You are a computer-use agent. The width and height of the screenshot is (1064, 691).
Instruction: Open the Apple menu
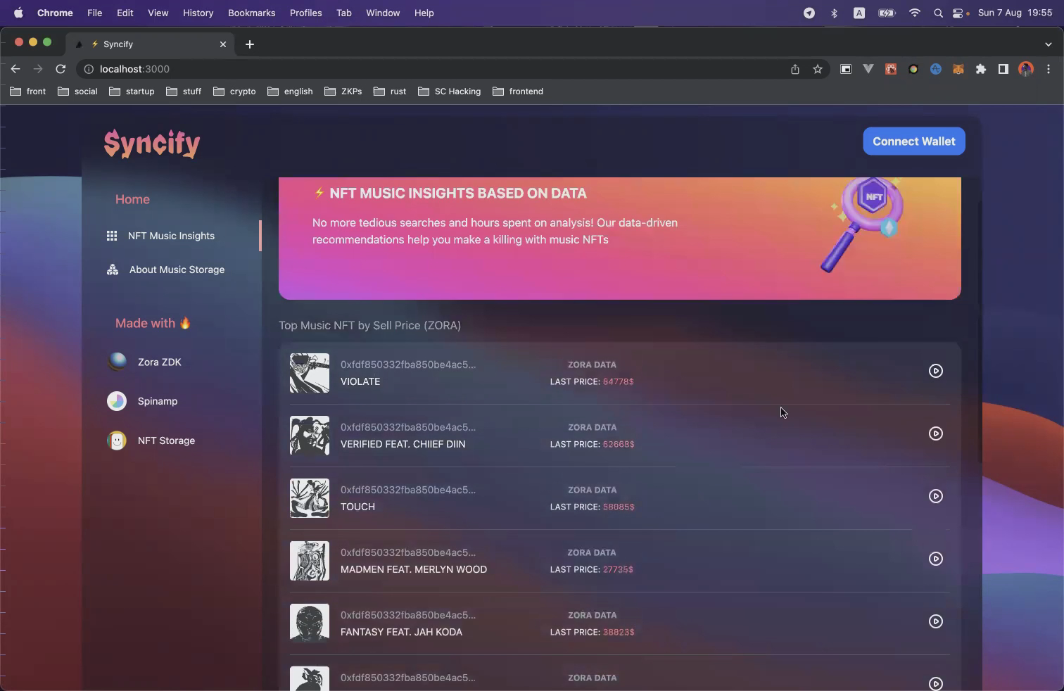click(18, 13)
